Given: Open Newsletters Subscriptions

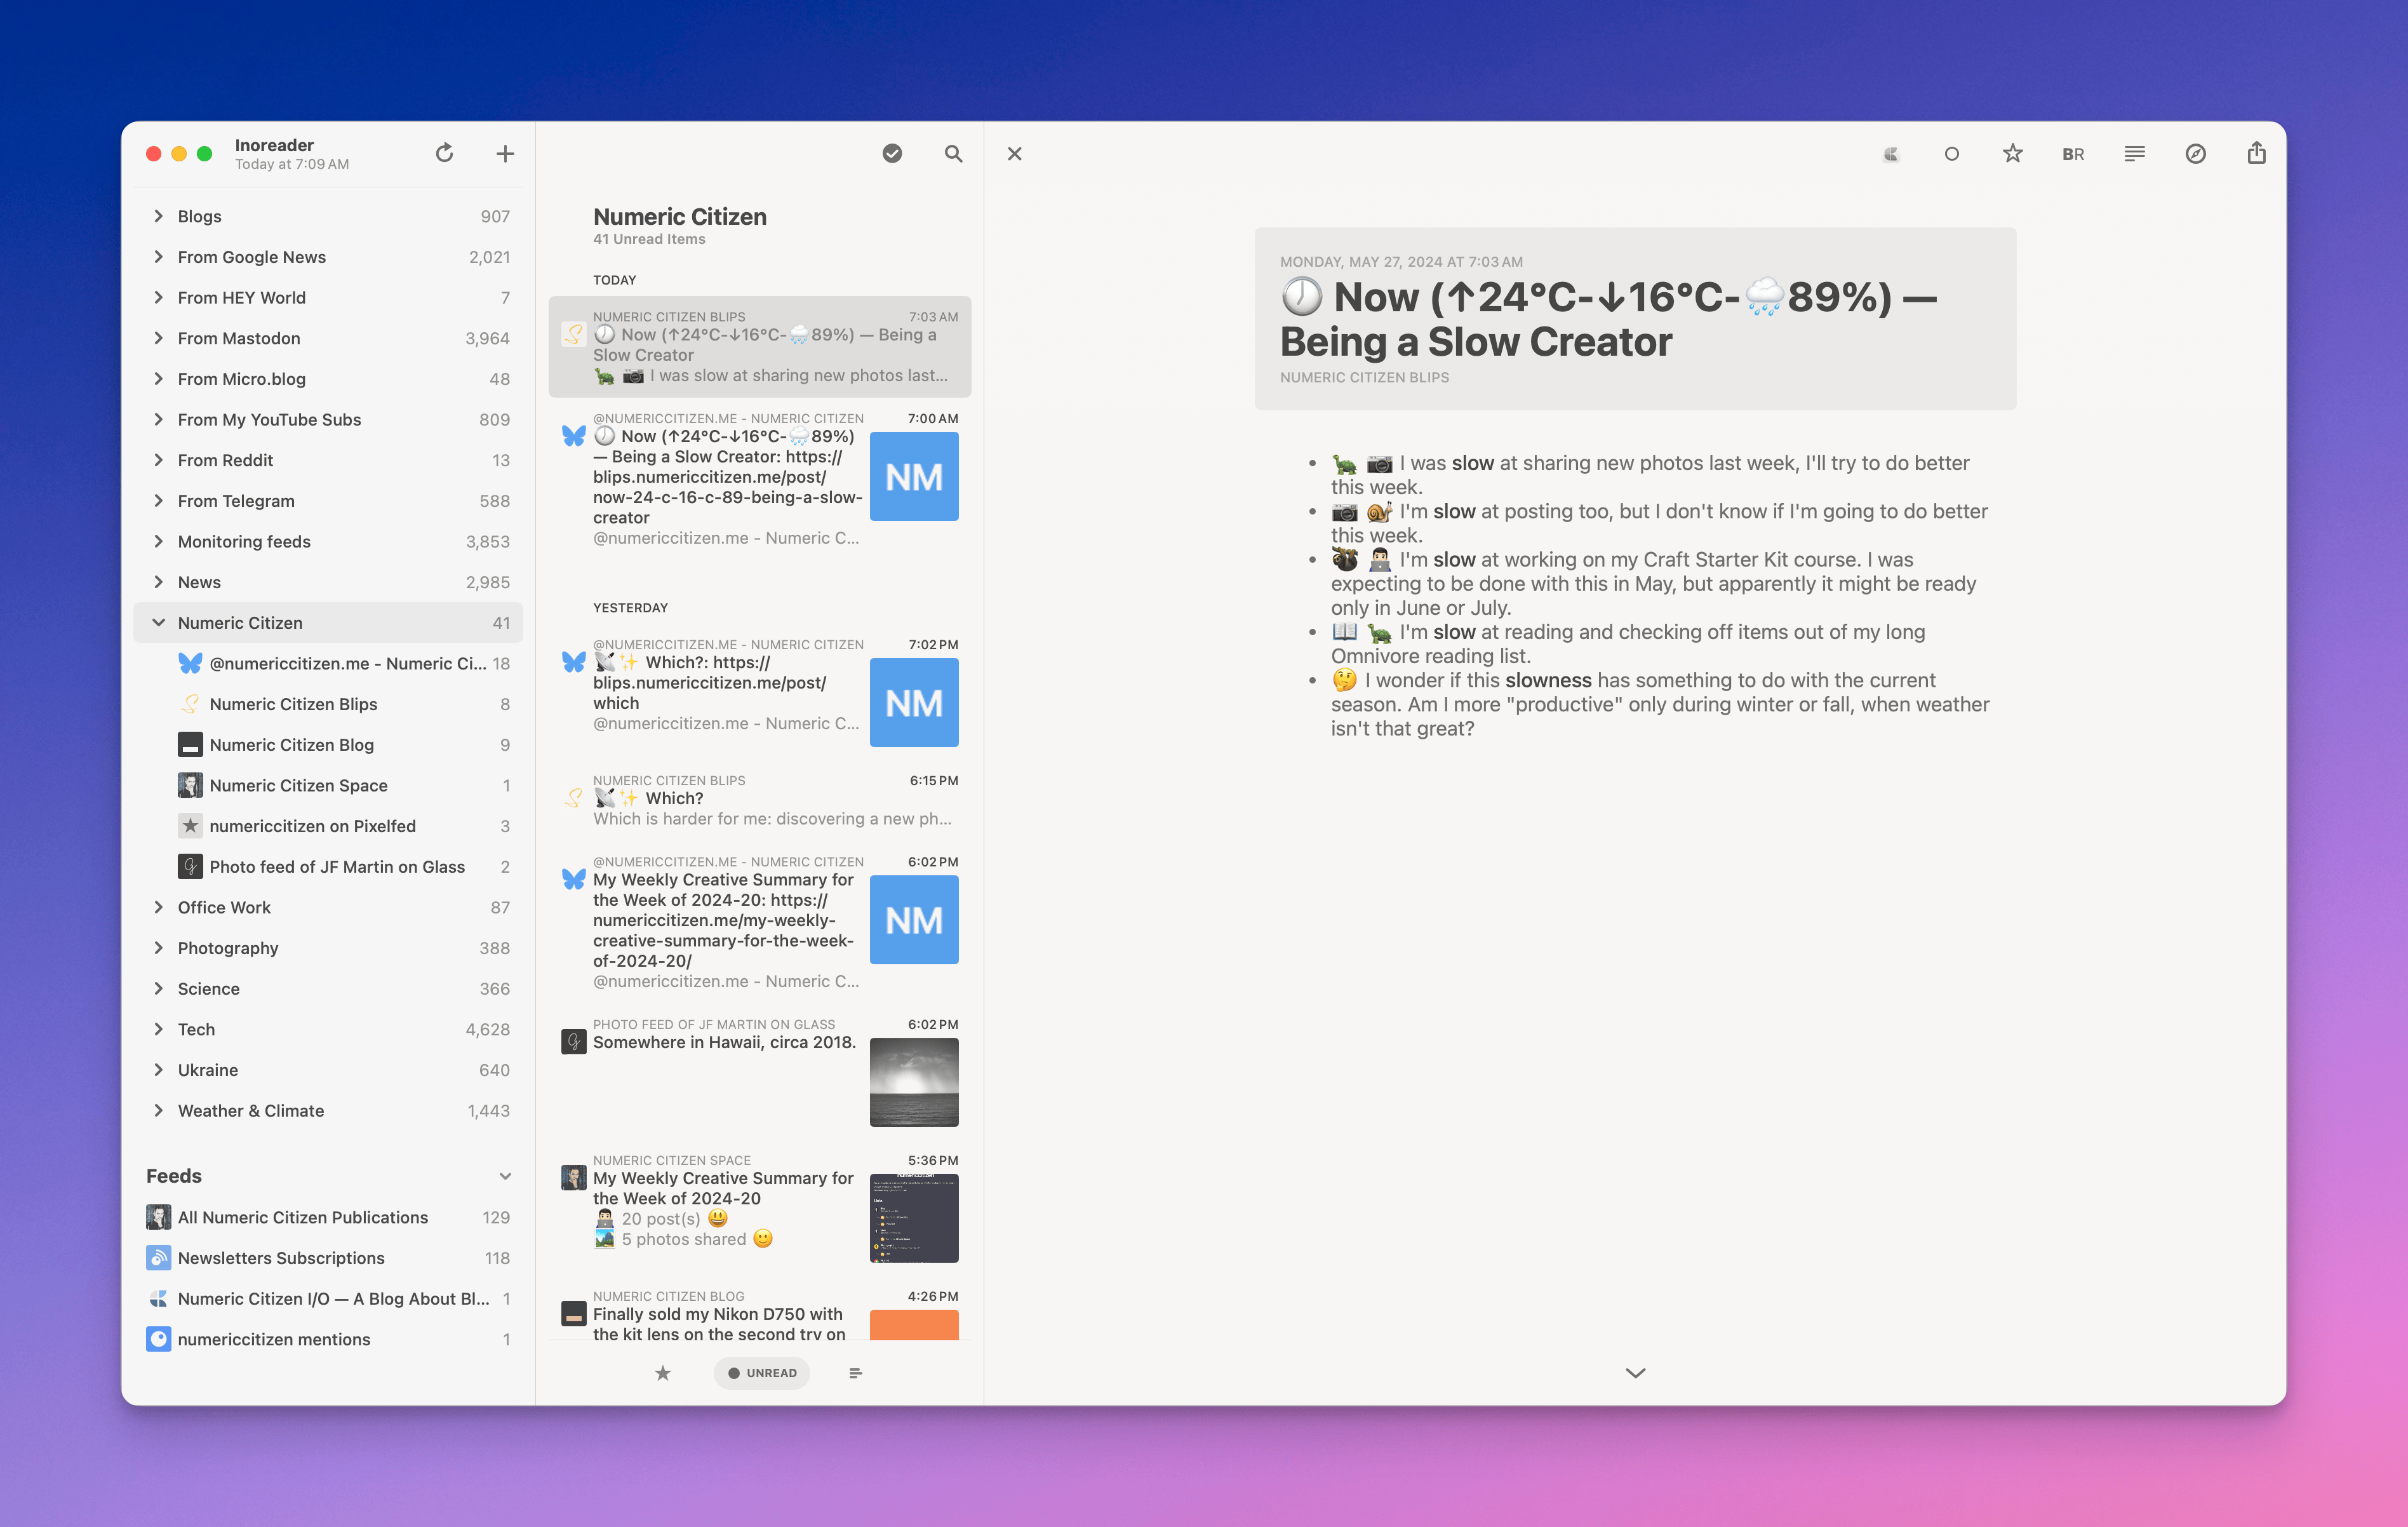Looking at the screenshot, I should (281, 1257).
